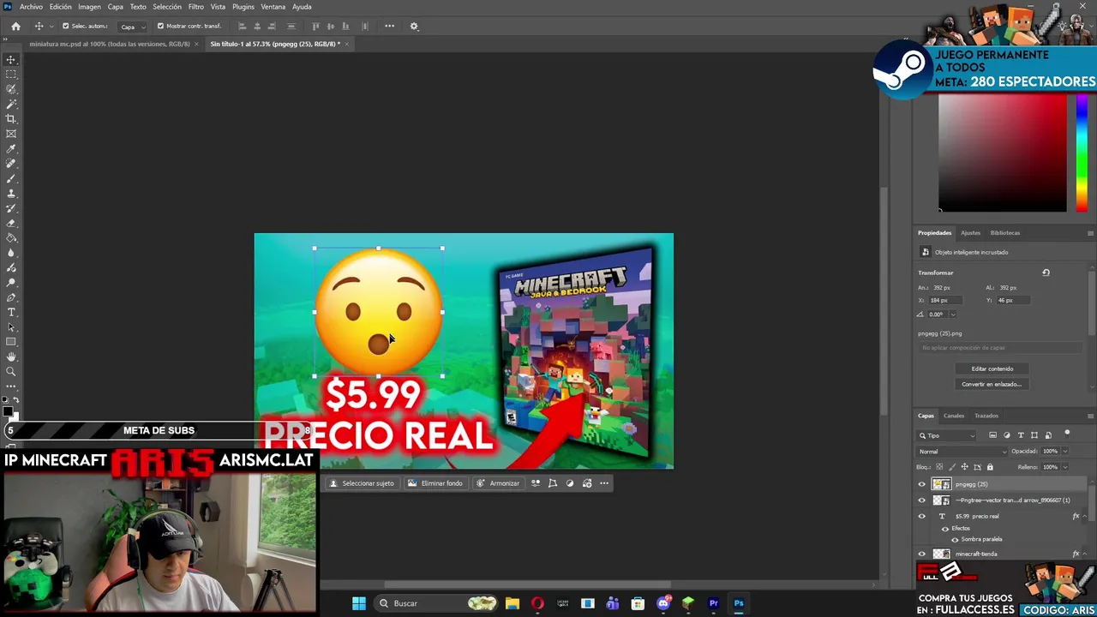Click Armonizar button
The image size is (1097, 617).
coord(498,483)
